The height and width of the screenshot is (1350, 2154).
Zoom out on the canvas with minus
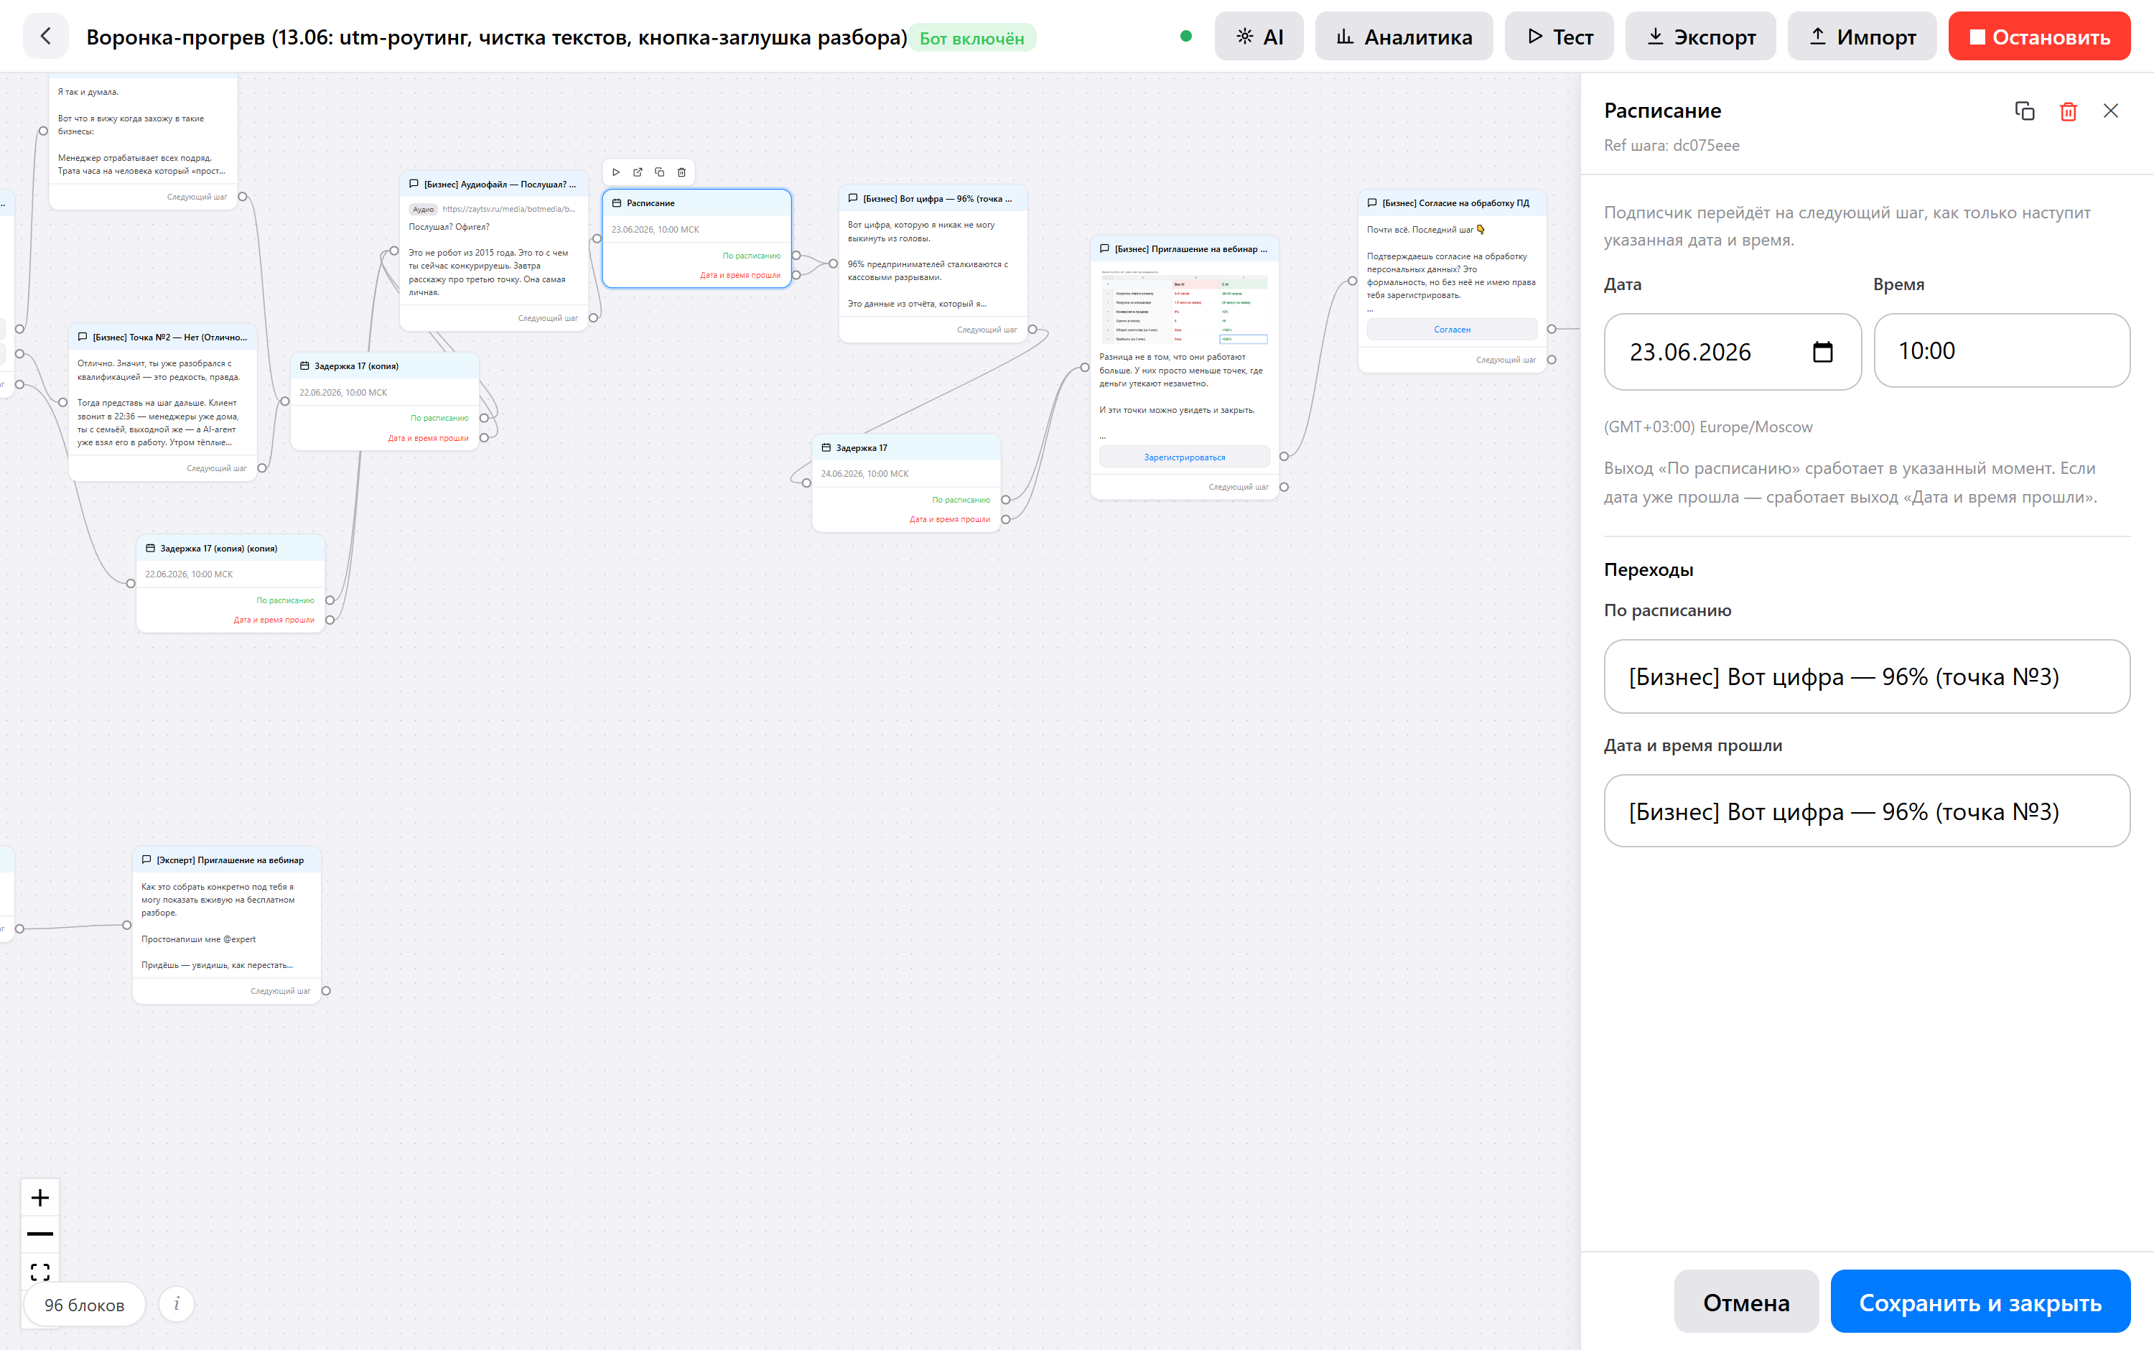click(x=40, y=1234)
